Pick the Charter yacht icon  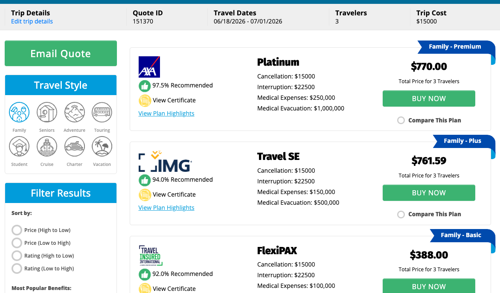coord(74,147)
